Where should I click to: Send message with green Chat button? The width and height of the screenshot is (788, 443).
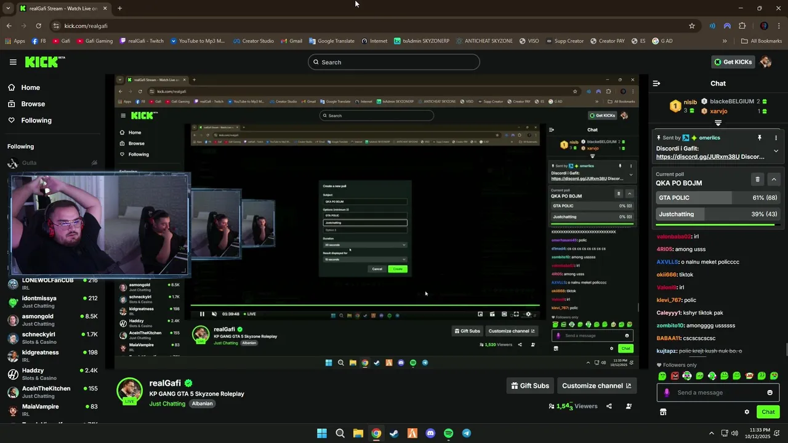tap(768, 412)
